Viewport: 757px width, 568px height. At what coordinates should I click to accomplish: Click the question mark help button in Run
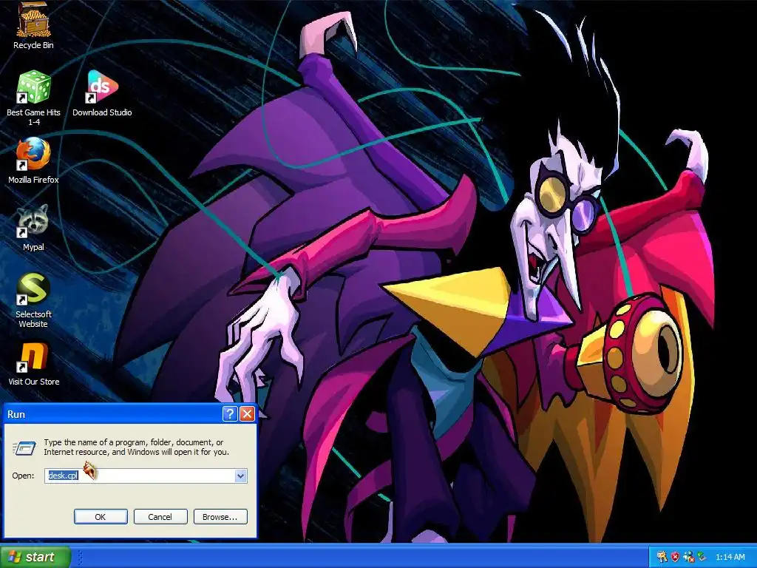click(230, 414)
